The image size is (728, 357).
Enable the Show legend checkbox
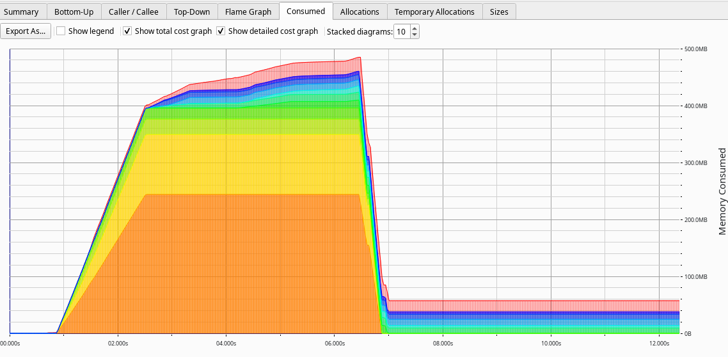click(x=61, y=31)
